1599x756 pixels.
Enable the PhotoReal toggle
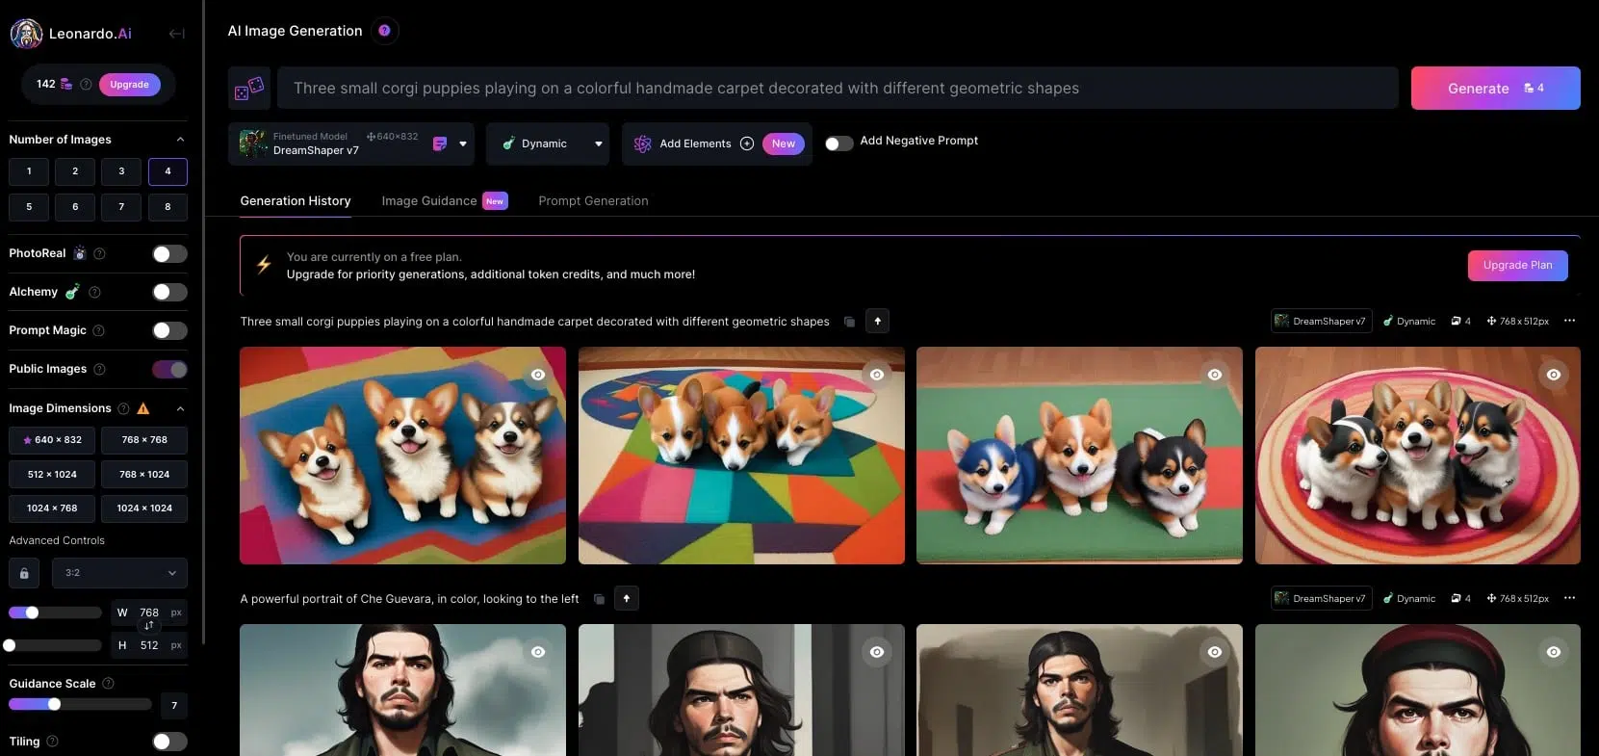click(x=169, y=254)
